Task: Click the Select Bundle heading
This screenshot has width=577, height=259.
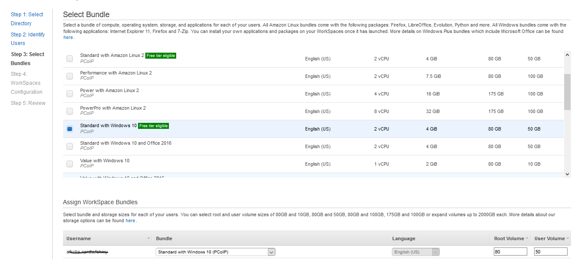Action: 86,15
